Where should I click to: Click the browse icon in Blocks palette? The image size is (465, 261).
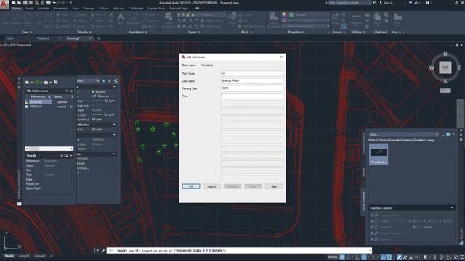[448, 134]
